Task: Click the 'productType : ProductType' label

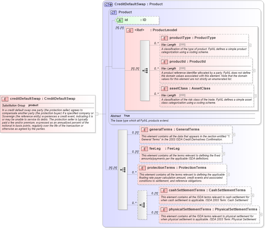Action: point(193,38)
